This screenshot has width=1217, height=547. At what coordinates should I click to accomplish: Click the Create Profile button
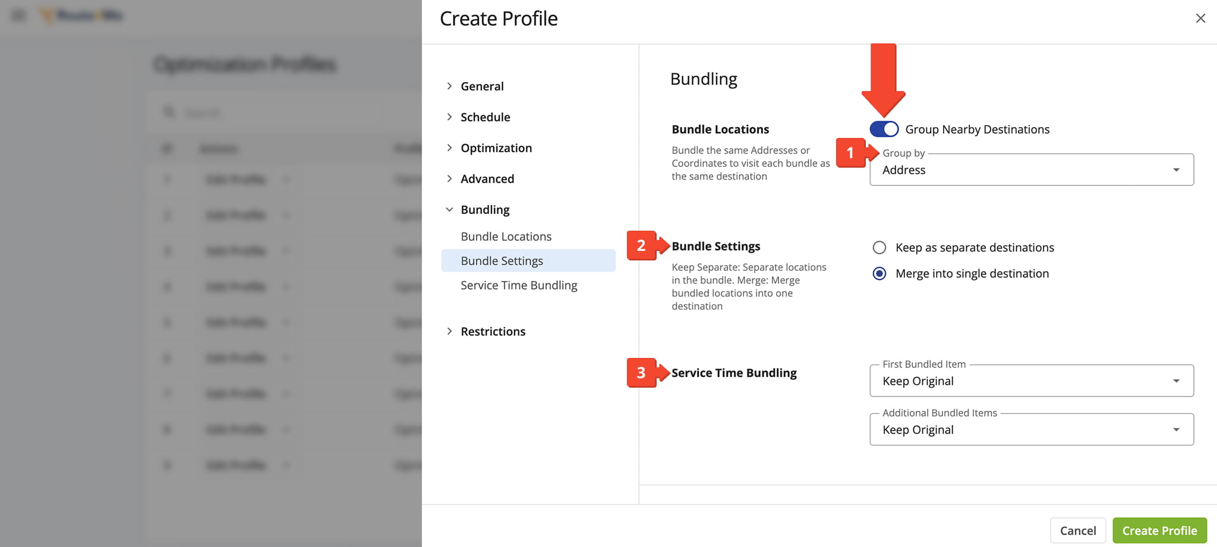click(x=1159, y=530)
